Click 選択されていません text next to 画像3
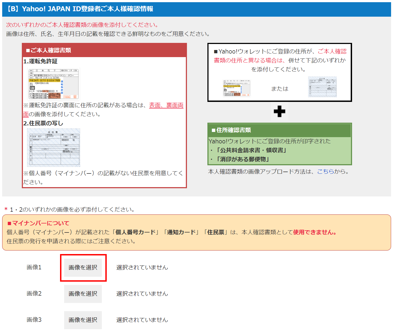The image size is (393, 330). pyautogui.click(x=142, y=320)
